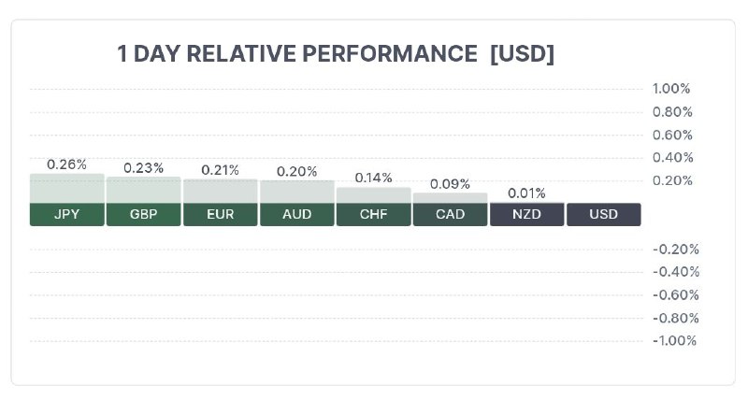Select the GBP currency label
The height and width of the screenshot is (400, 748).
(144, 215)
